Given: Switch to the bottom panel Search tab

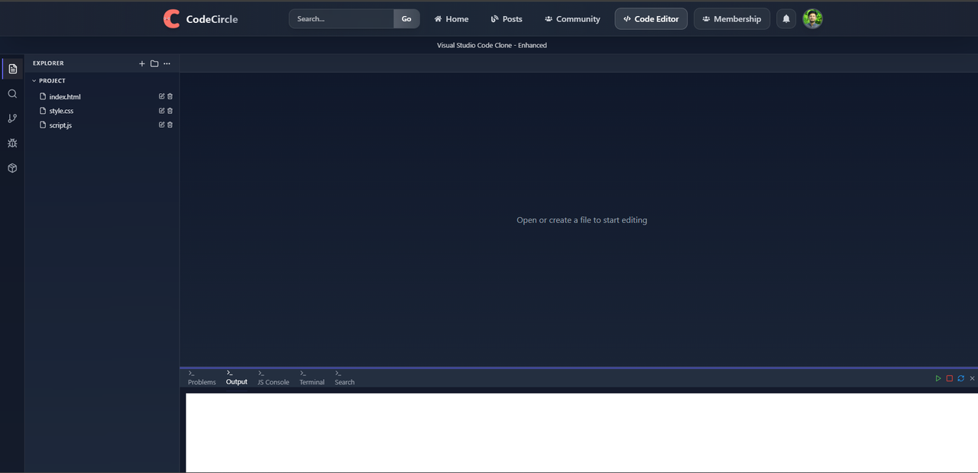Looking at the screenshot, I should click(345, 377).
